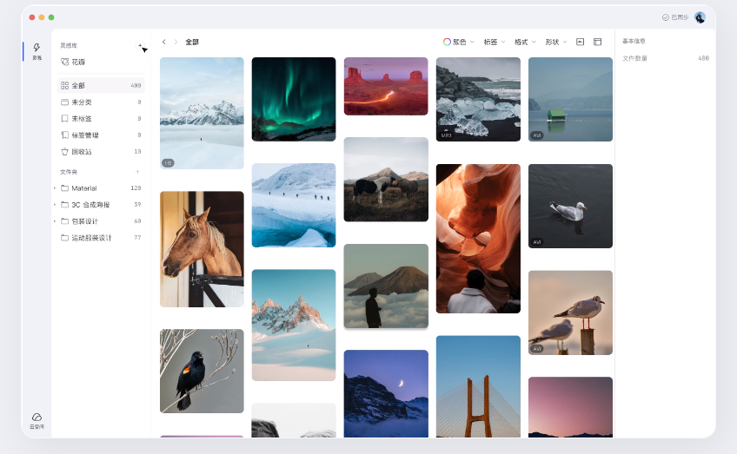Open 标签管理 tag management
This screenshot has width=737, height=454.
coord(101,135)
